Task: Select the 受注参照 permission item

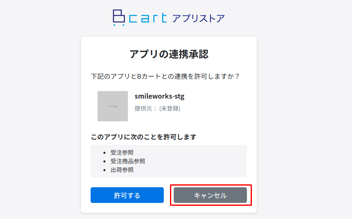Action: pyautogui.click(x=122, y=153)
